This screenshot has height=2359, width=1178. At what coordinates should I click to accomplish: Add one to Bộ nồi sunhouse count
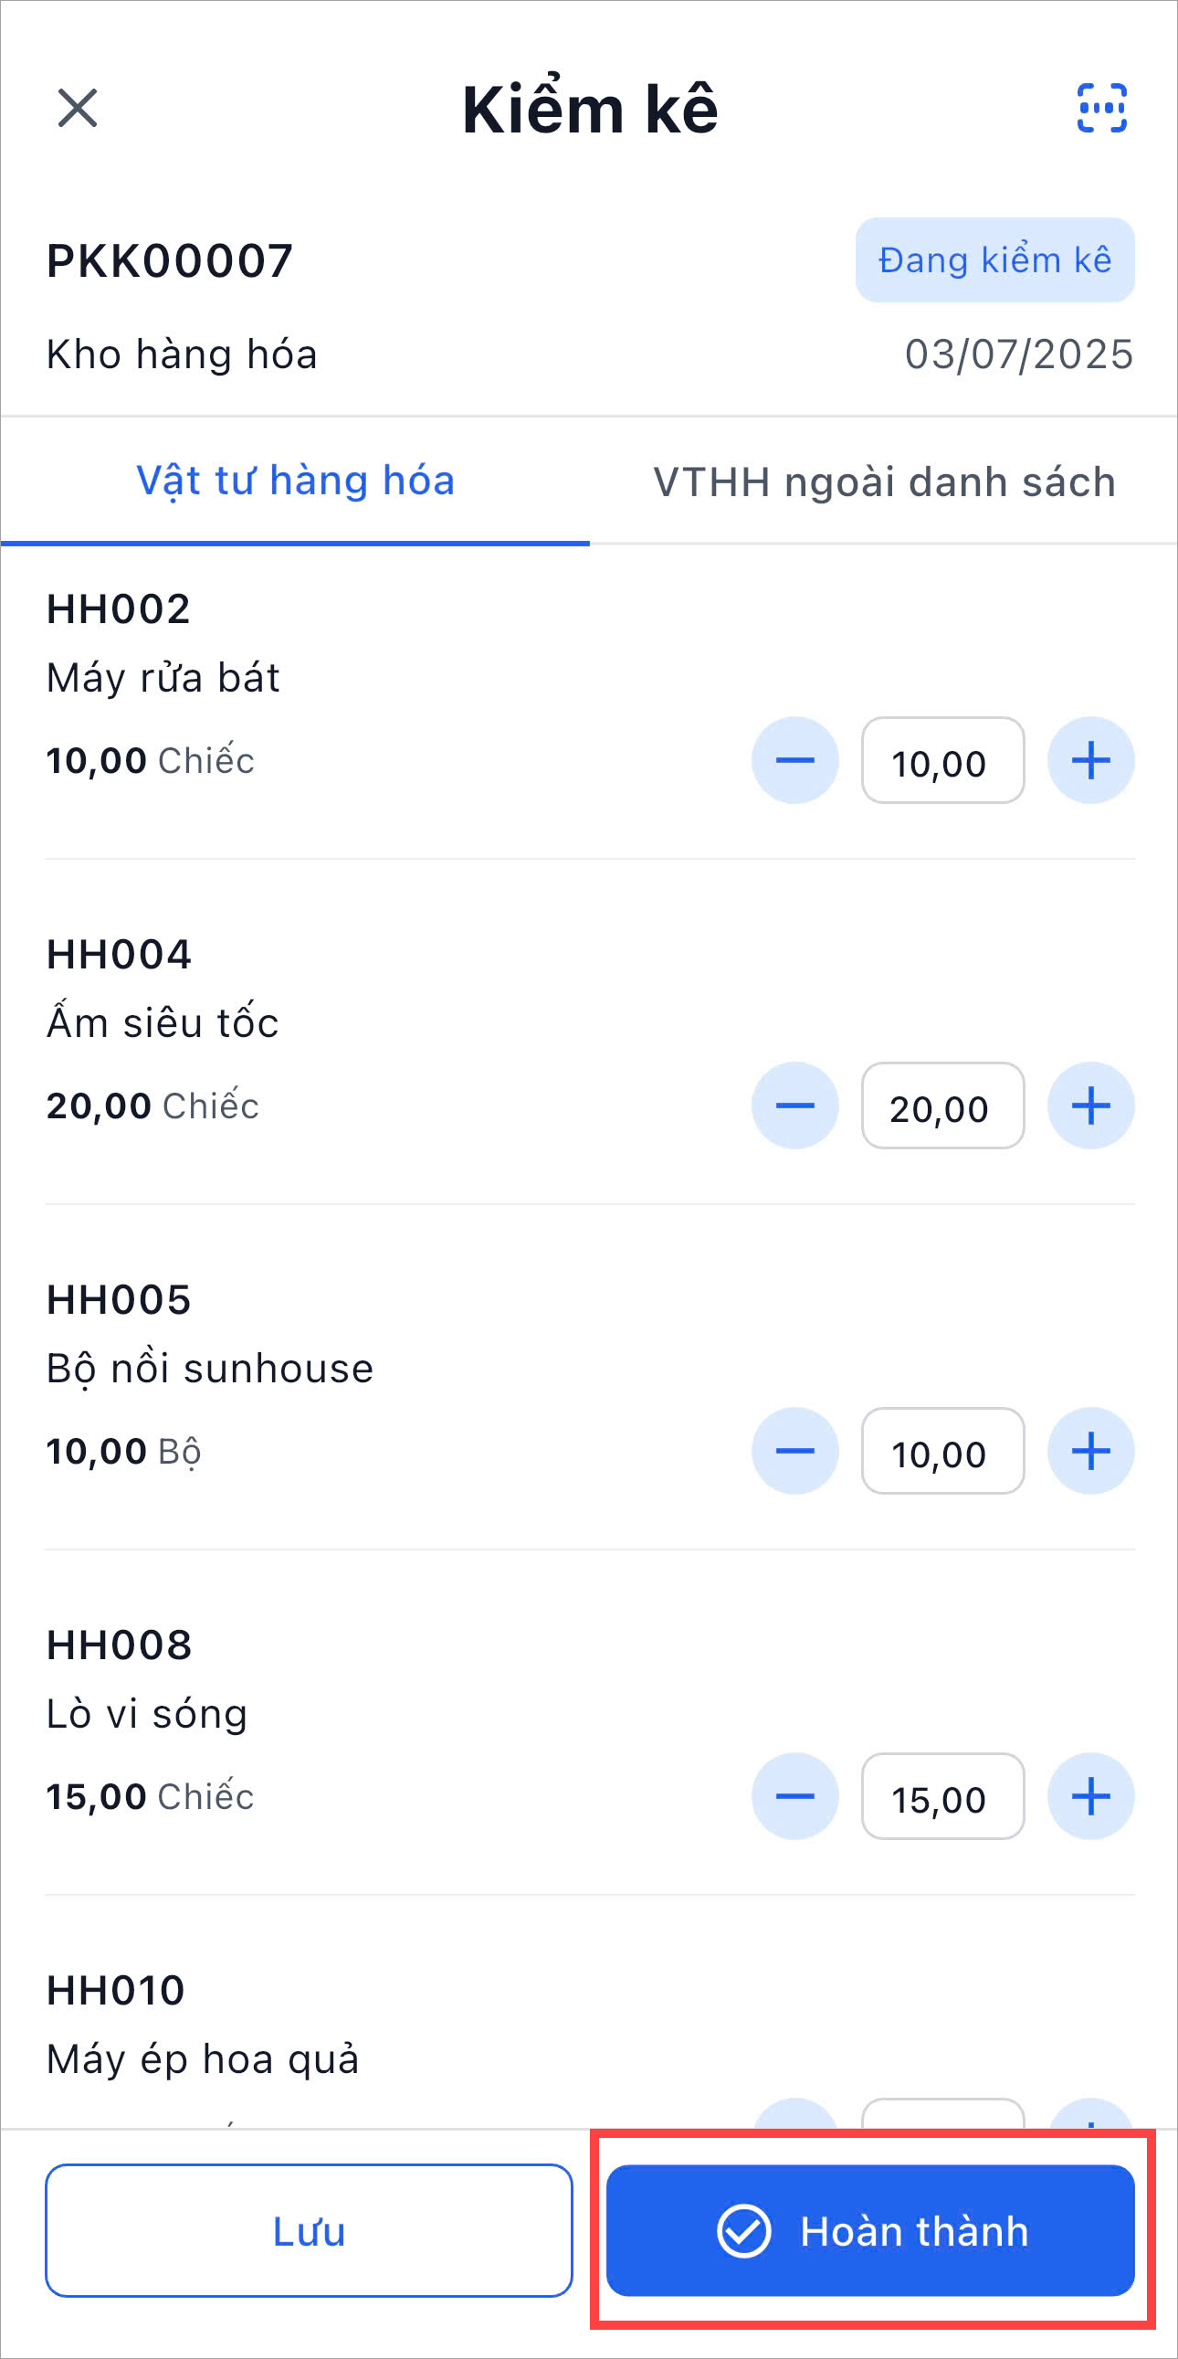[x=1090, y=1451]
